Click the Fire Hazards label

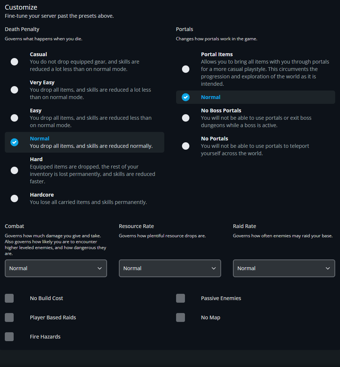pos(45,337)
